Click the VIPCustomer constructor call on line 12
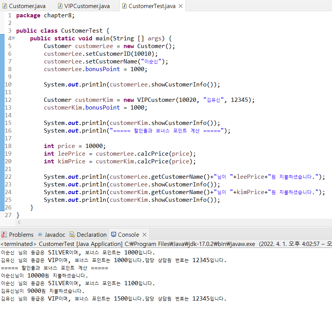 click(x=156, y=100)
